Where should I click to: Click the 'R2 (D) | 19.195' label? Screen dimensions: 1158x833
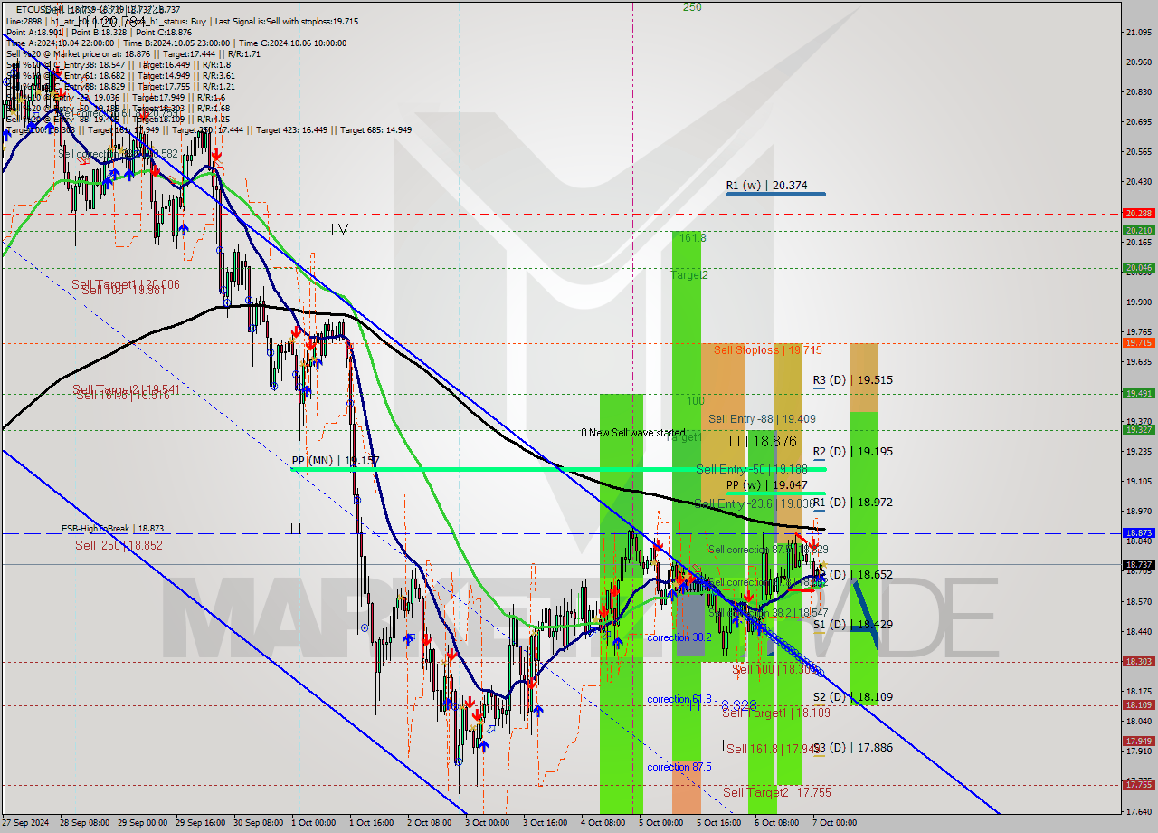point(852,451)
